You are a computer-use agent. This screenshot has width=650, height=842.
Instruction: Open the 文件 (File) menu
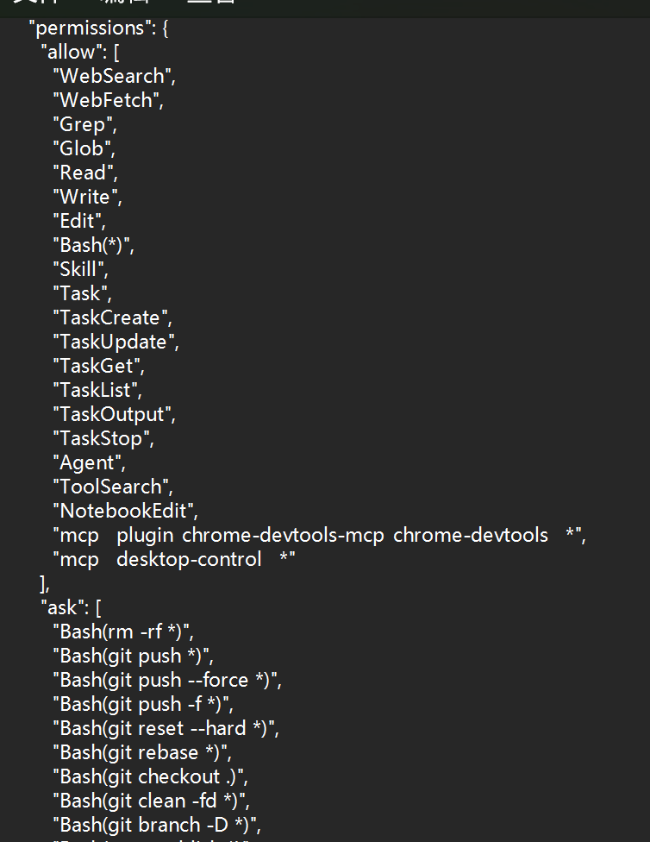coord(36,2)
